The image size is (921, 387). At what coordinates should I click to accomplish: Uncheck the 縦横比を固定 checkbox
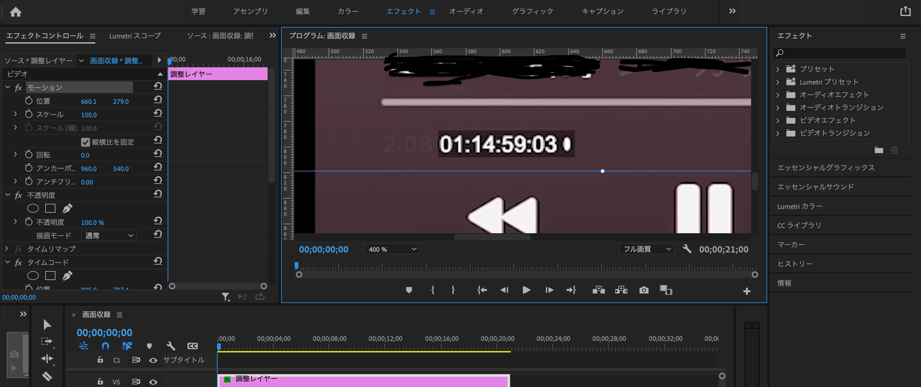pyautogui.click(x=86, y=142)
